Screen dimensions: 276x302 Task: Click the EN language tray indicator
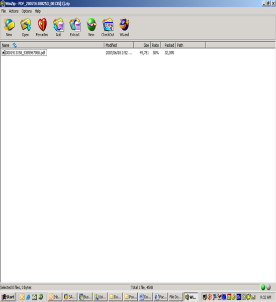(x=238, y=297)
